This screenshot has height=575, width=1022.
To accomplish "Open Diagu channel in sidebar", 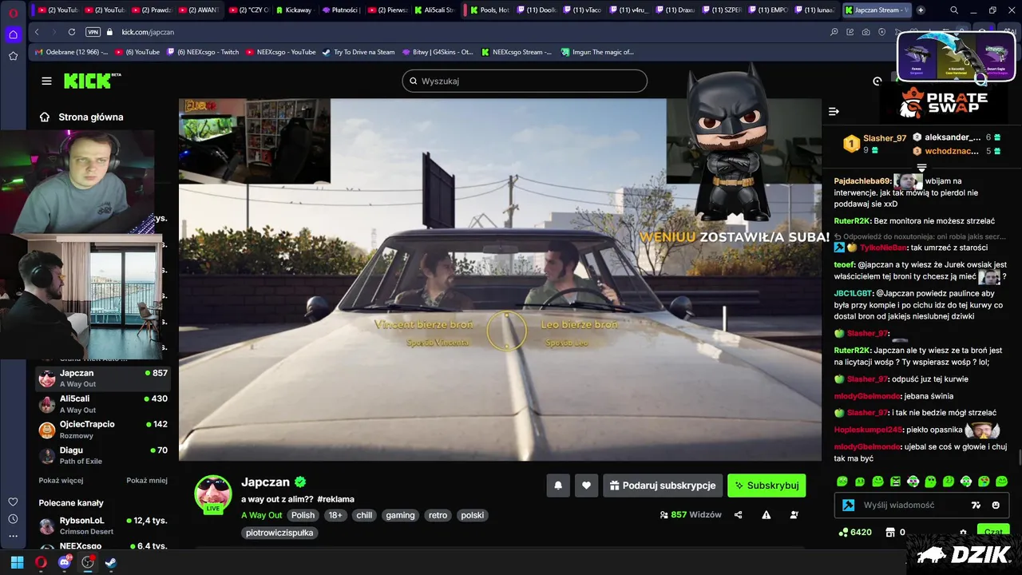I will [x=104, y=454].
